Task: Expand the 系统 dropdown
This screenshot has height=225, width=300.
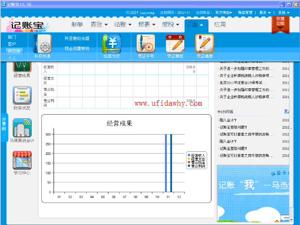Action: (x=284, y=13)
